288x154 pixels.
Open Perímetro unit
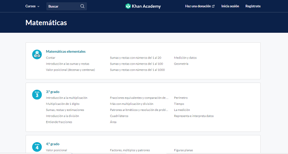[x=181, y=98]
